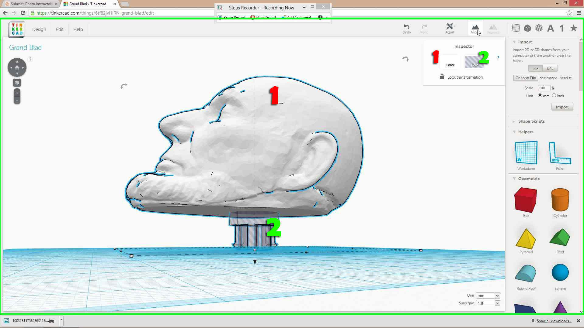Open the letters shapes category
The width and height of the screenshot is (584, 328).
tap(551, 28)
